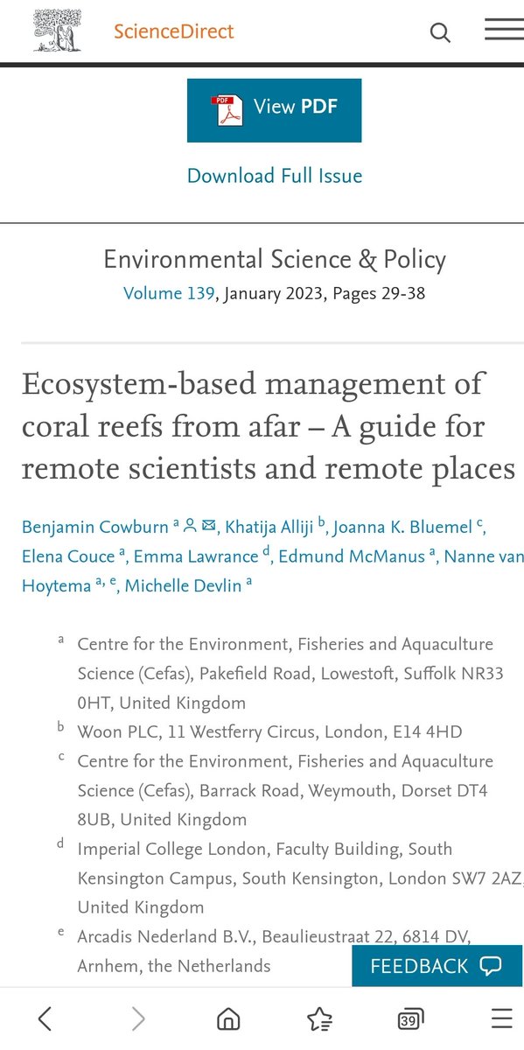Screen dimensions: 524x1050
Task: Open author Elena Couce's details
Action: pos(68,556)
